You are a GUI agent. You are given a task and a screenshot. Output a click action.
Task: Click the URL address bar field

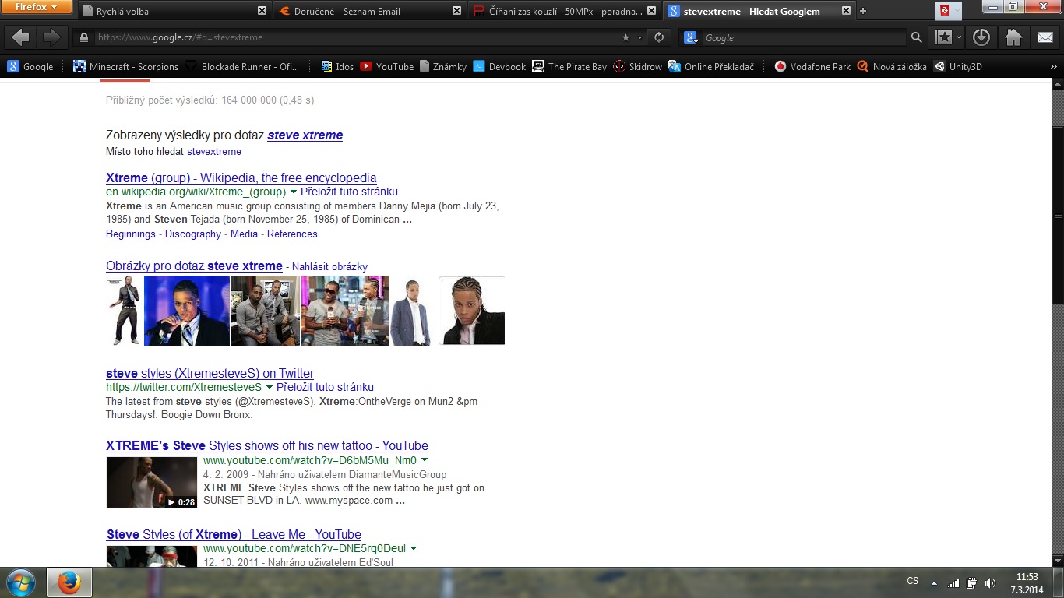coord(354,37)
